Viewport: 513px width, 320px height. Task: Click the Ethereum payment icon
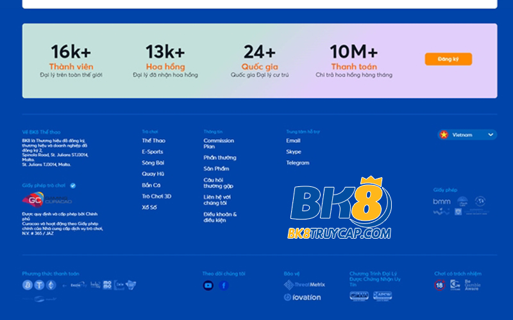51,285
